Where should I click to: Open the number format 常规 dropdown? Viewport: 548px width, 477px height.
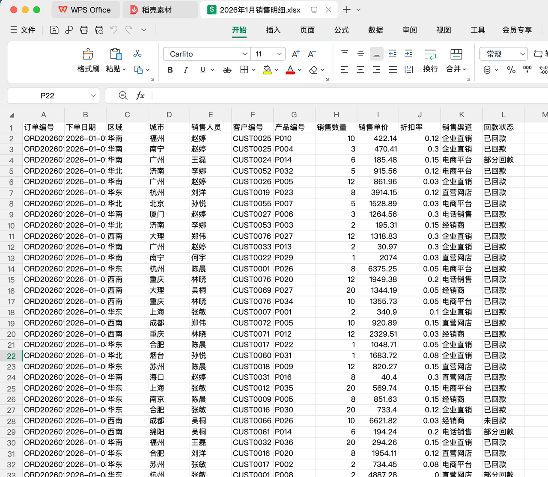pos(523,54)
